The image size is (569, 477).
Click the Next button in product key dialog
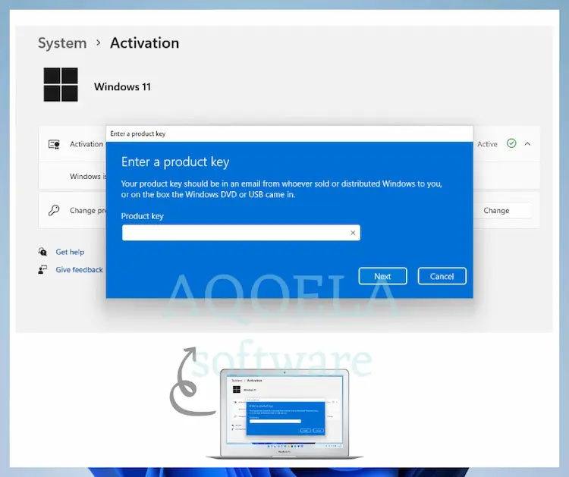point(382,276)
